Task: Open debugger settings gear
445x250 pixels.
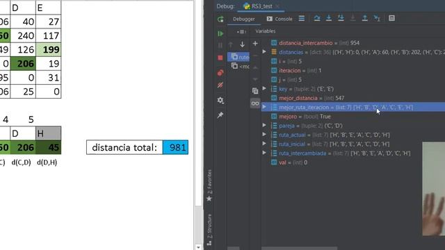Action: (220, 100)
